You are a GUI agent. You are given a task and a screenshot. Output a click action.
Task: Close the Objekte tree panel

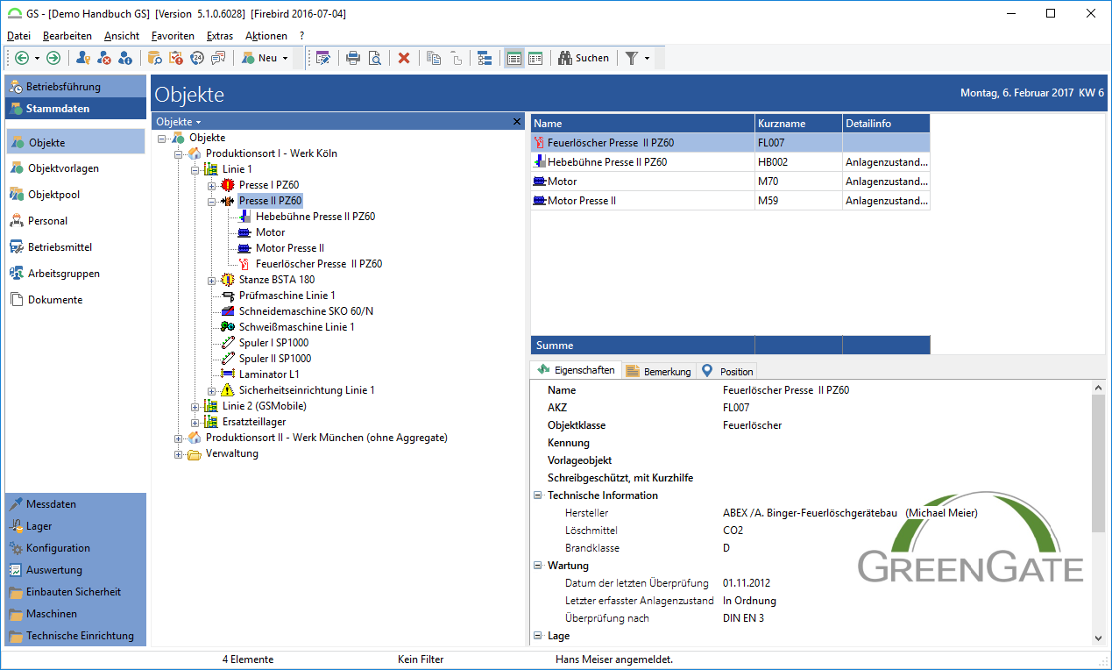517,122
